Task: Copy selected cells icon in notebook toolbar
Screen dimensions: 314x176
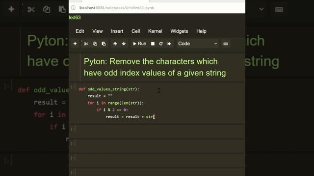Action: point(95,44)
